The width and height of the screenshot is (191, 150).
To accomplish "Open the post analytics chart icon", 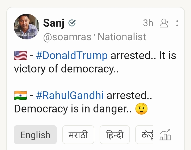I will click(165, 135).
